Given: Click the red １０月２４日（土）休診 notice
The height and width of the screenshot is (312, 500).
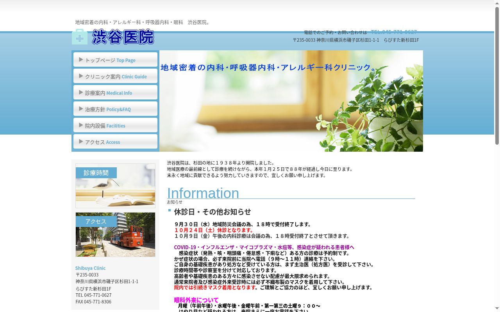Looking at the screenshot, I should click(x=214, y=230).
